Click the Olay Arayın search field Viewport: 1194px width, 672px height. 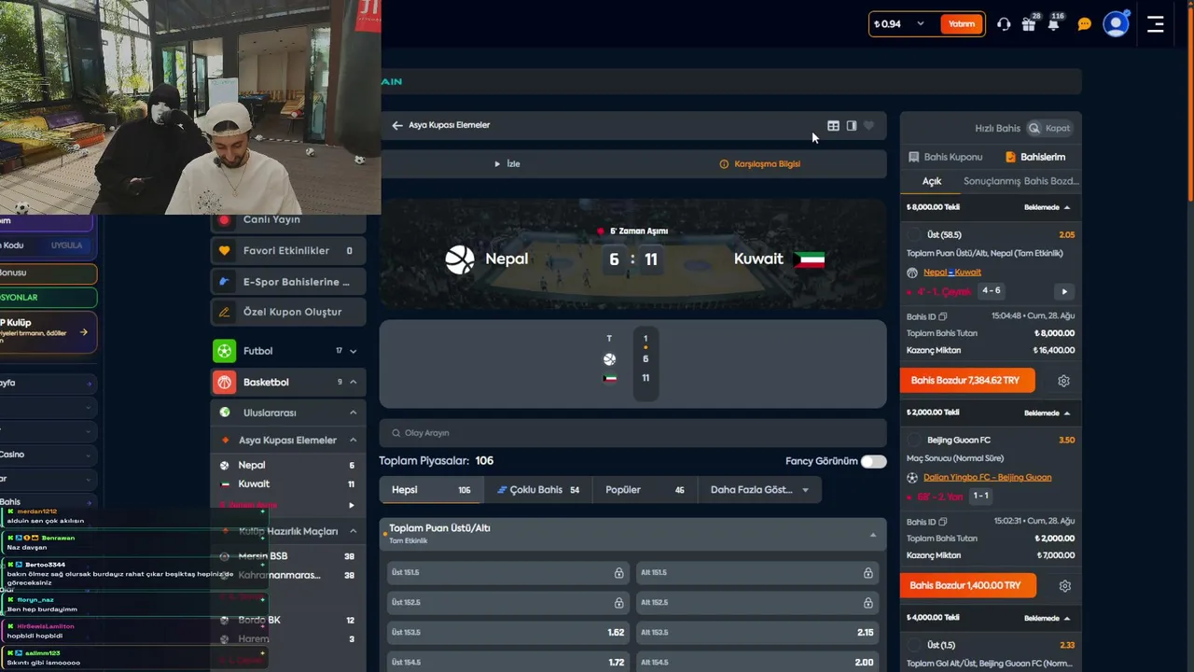tap(632, 433)
